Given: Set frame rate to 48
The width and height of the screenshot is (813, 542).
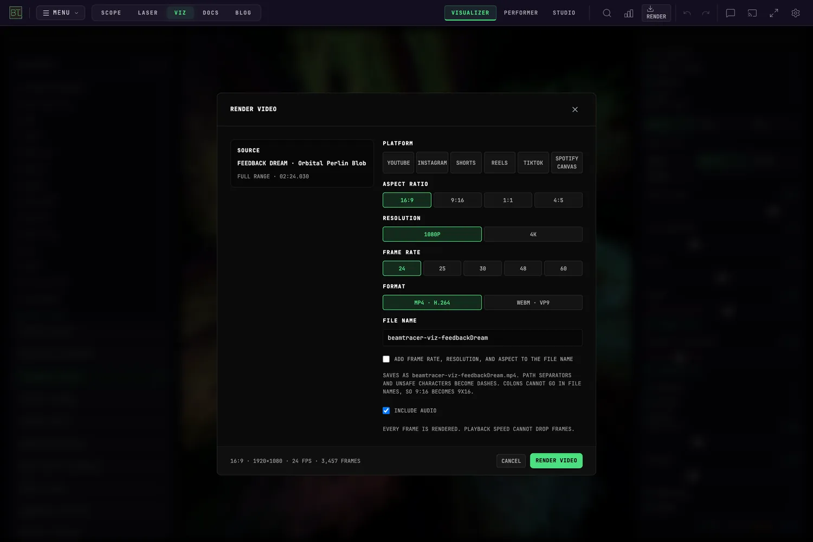Looking at the screenshot, I should click(523, 268).
